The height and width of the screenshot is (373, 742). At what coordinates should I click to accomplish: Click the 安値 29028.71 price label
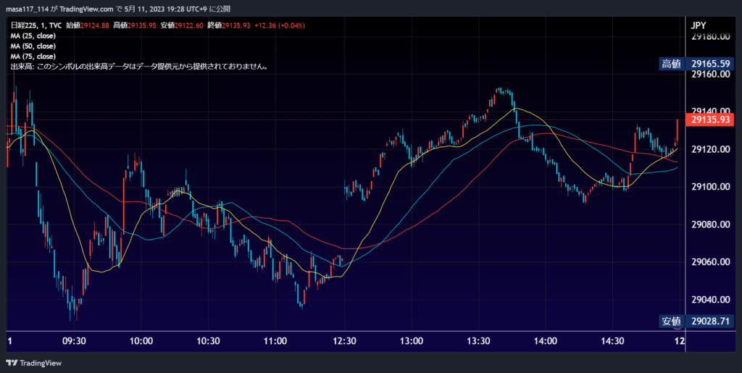(x=696, y=322)
